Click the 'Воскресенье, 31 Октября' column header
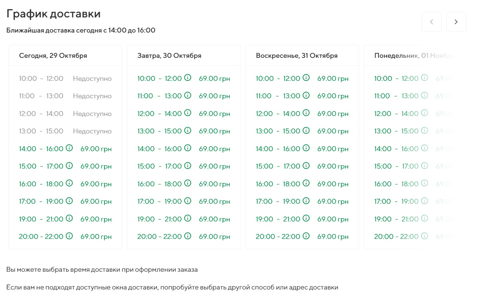479x299 pixels. pyautogui.click(x=296, y=56)
